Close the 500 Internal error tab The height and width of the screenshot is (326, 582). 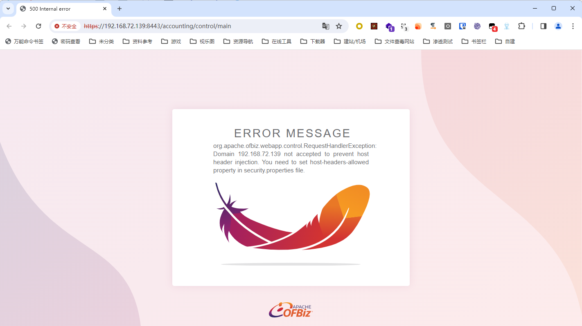tap(105, 9)
